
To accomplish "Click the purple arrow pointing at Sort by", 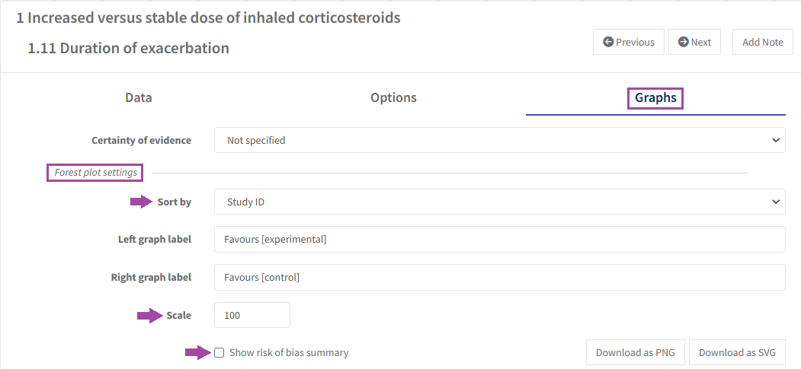I will coord(142,202).
